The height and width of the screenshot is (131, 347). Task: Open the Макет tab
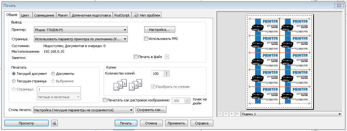tap(63, 15)
